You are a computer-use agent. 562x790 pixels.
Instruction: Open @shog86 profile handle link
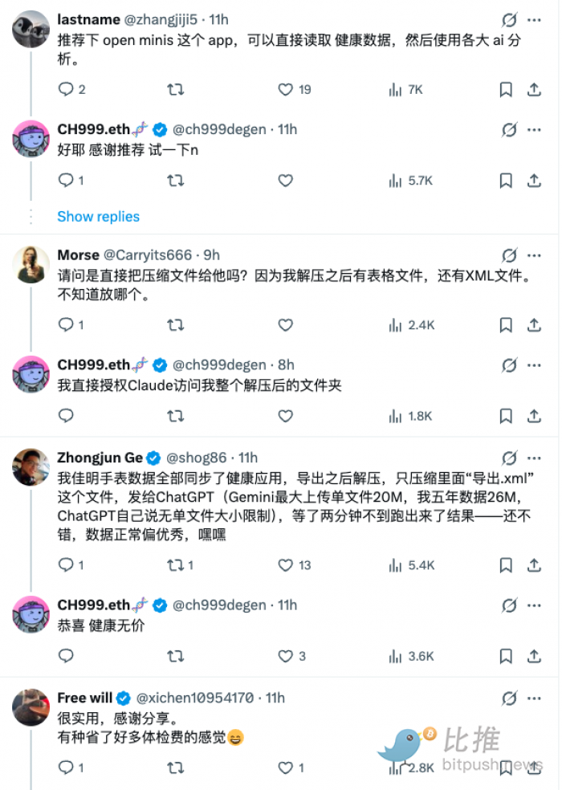[196, 458]
